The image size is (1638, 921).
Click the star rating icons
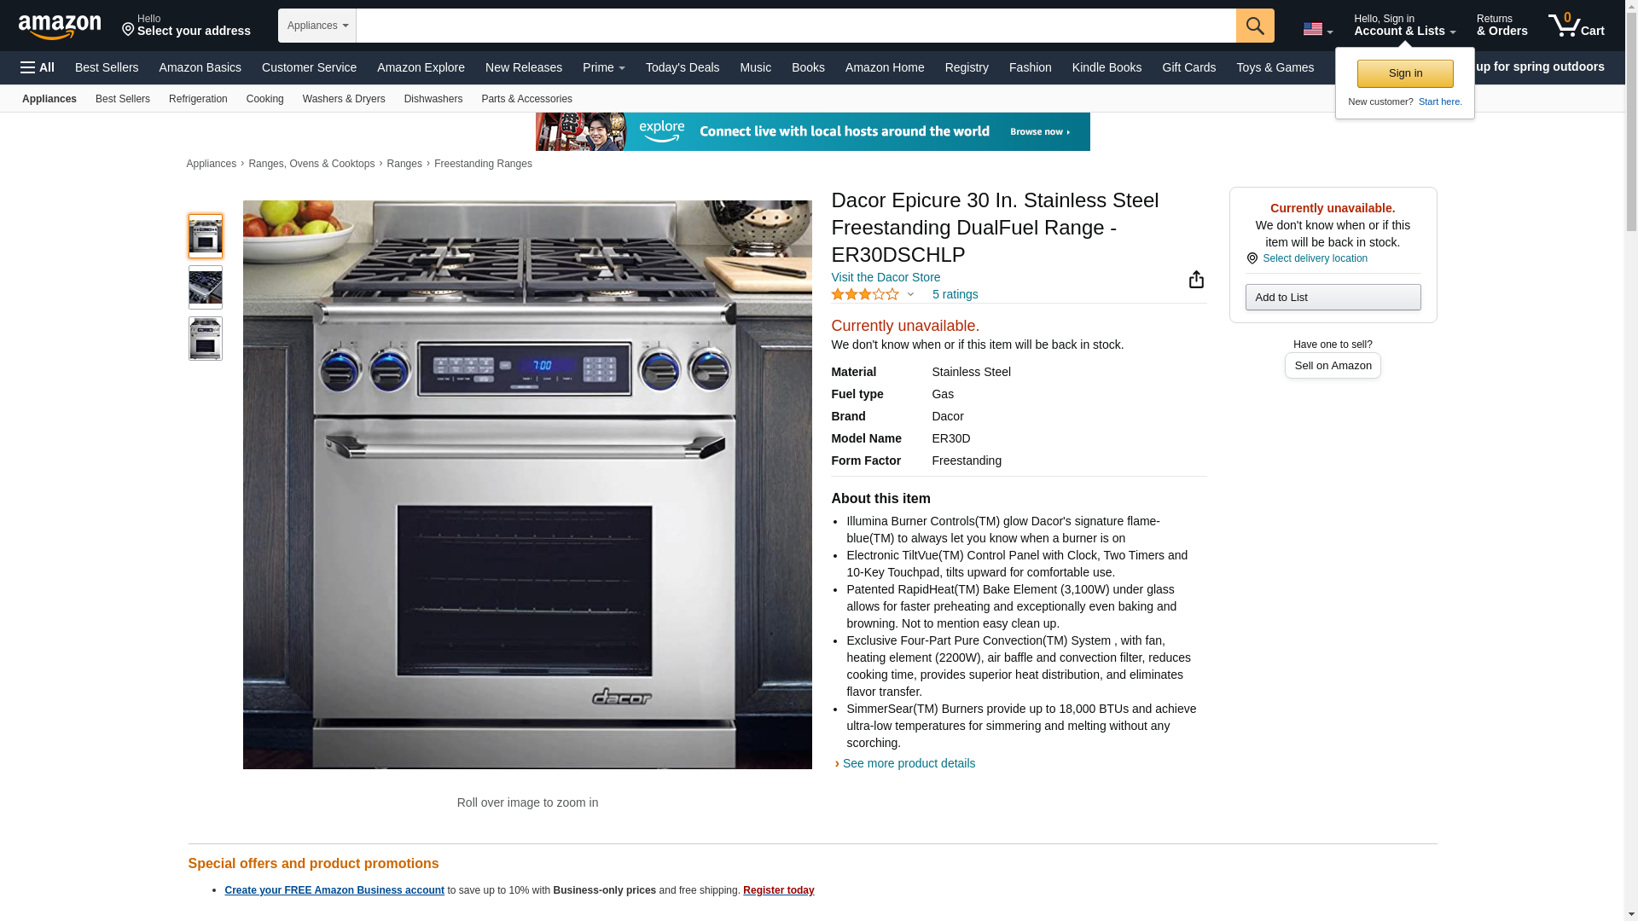coord(865,294)
